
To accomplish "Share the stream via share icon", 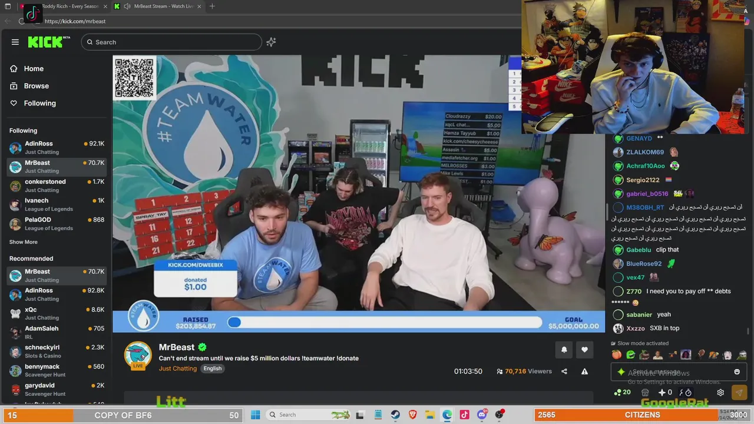I will point(564,372).
